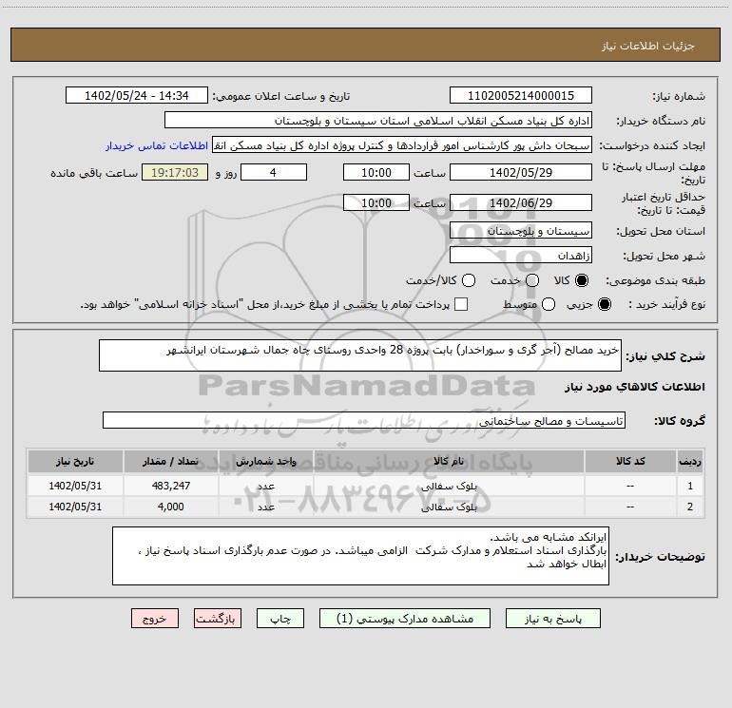
Task: Click the ردیف column header
Action: (x=690, y=461)
